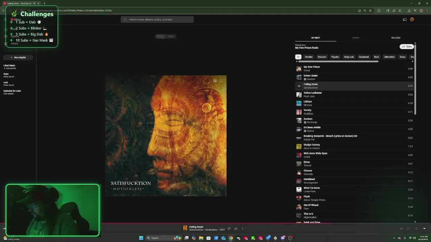
Task: Play Sludge Factory by Alice In Chains
Action: click(x=355, y=146)
